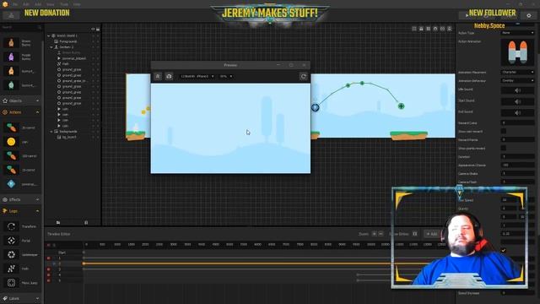Set the End Sound speaker button
Screen dimensions: 540x304
[x=517, y=112]
